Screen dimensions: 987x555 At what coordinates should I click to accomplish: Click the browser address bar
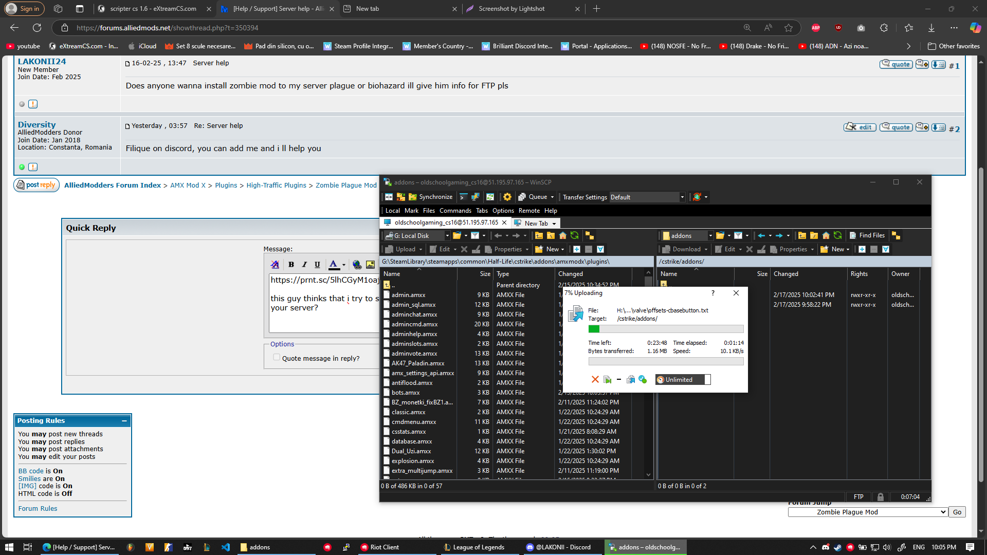[x=401, y=28]
